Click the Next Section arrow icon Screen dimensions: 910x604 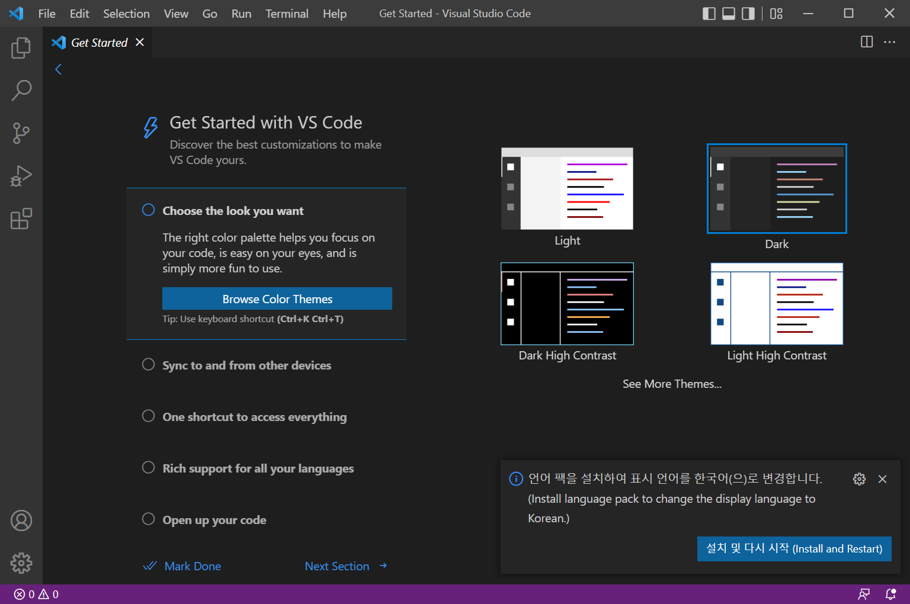383,566
